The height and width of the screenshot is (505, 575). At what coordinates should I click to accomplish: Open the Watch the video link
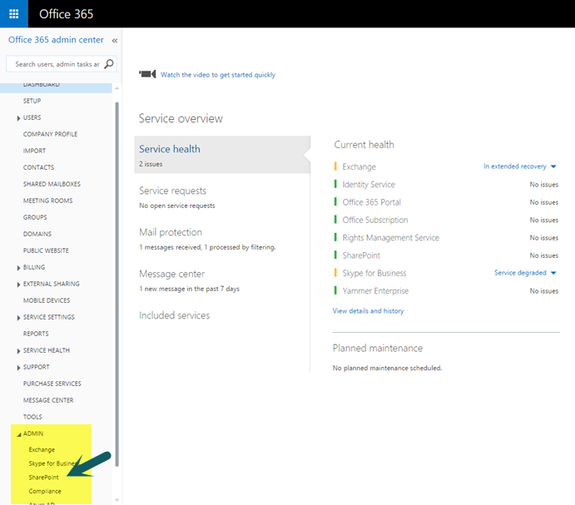click(217, 75)
